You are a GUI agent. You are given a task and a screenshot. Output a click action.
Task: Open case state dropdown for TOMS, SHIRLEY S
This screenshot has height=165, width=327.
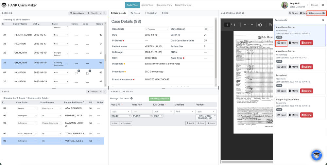click(x=27, y=134)
